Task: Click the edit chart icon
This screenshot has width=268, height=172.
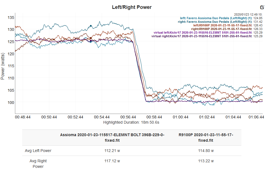Action: (x=262, y=7)
